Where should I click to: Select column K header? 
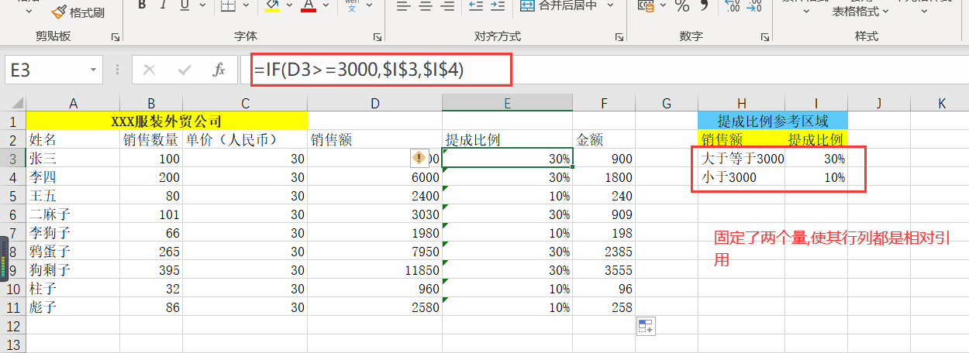click(941, 103)
